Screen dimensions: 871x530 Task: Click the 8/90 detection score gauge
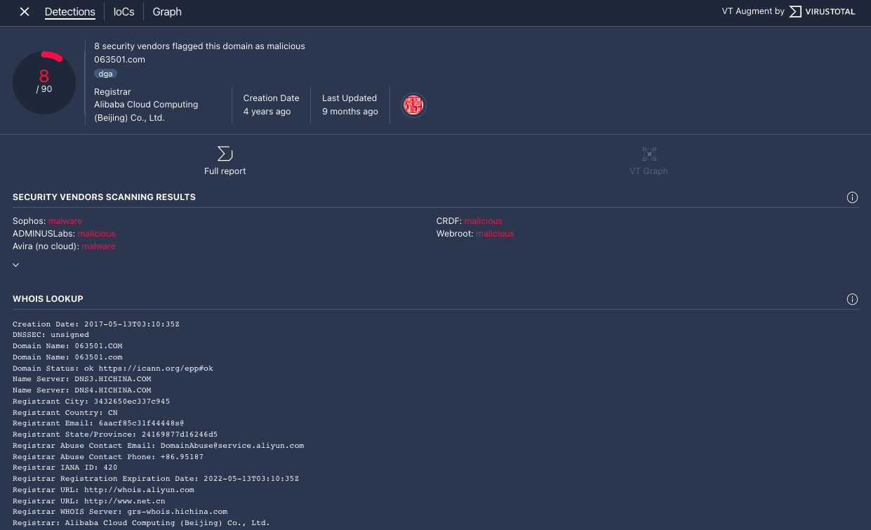(44, 82)
